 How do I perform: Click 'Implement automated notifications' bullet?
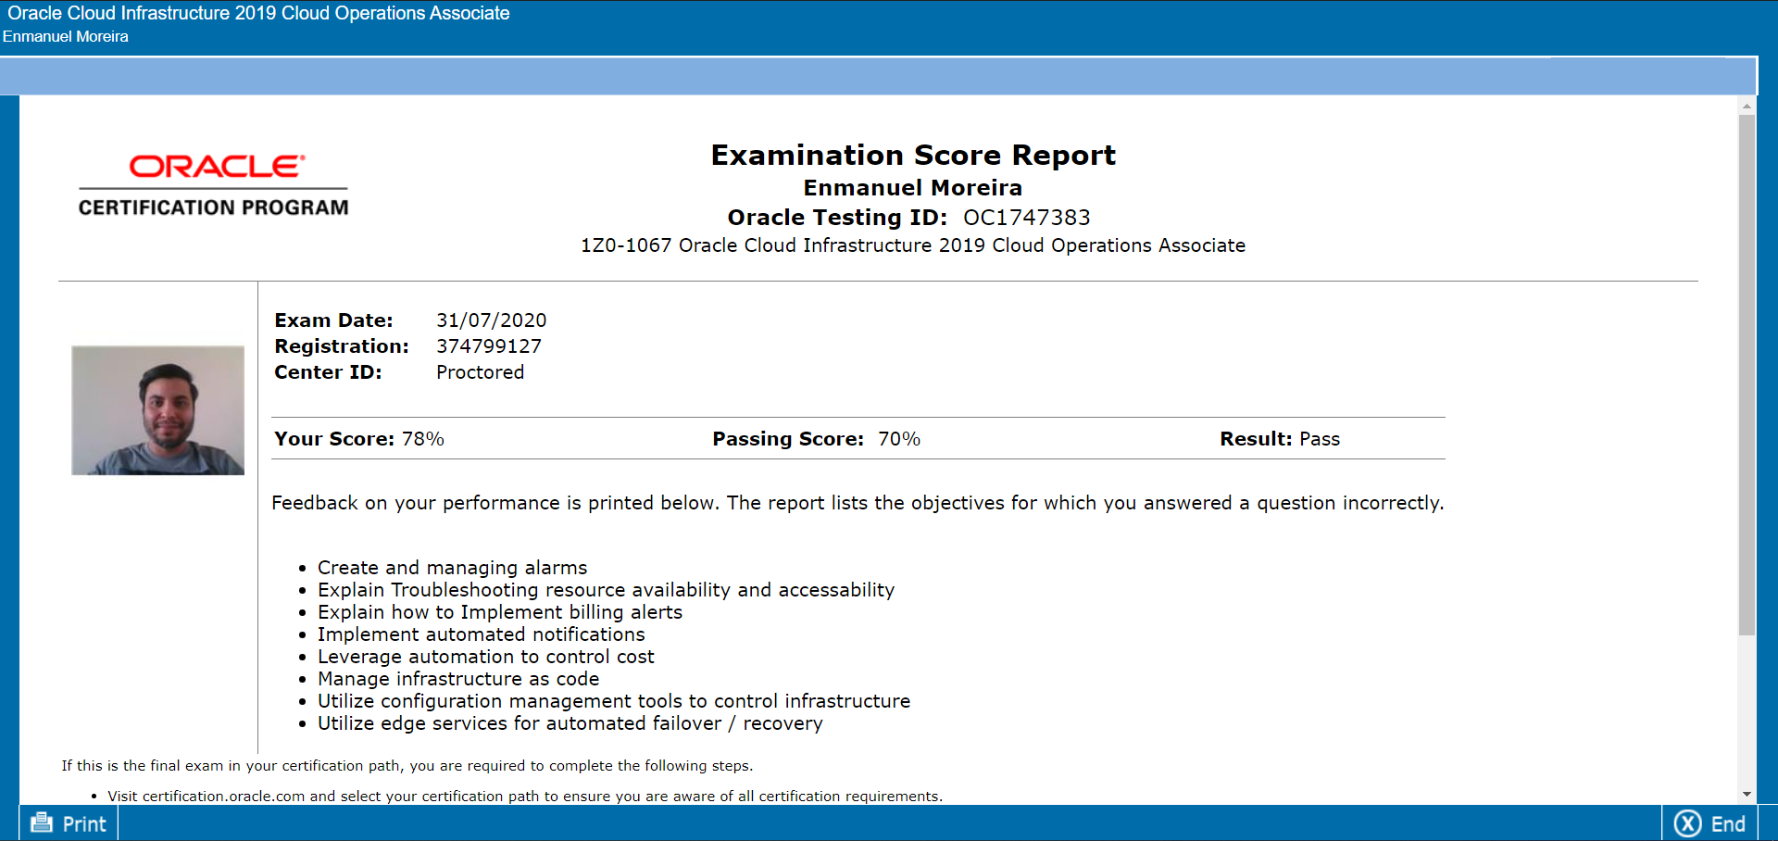pos(482,634)
